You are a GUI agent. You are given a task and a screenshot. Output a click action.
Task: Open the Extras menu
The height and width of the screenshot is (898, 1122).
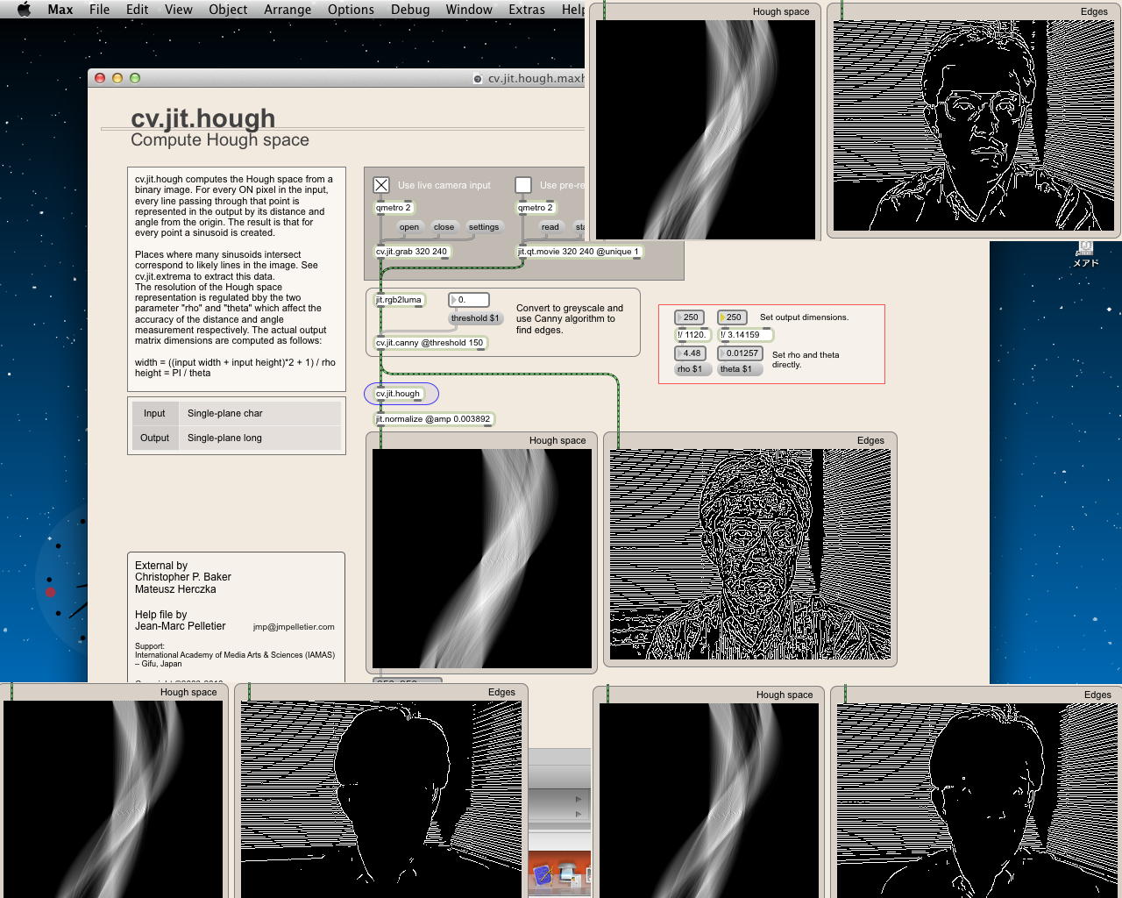tap(527, 10)
